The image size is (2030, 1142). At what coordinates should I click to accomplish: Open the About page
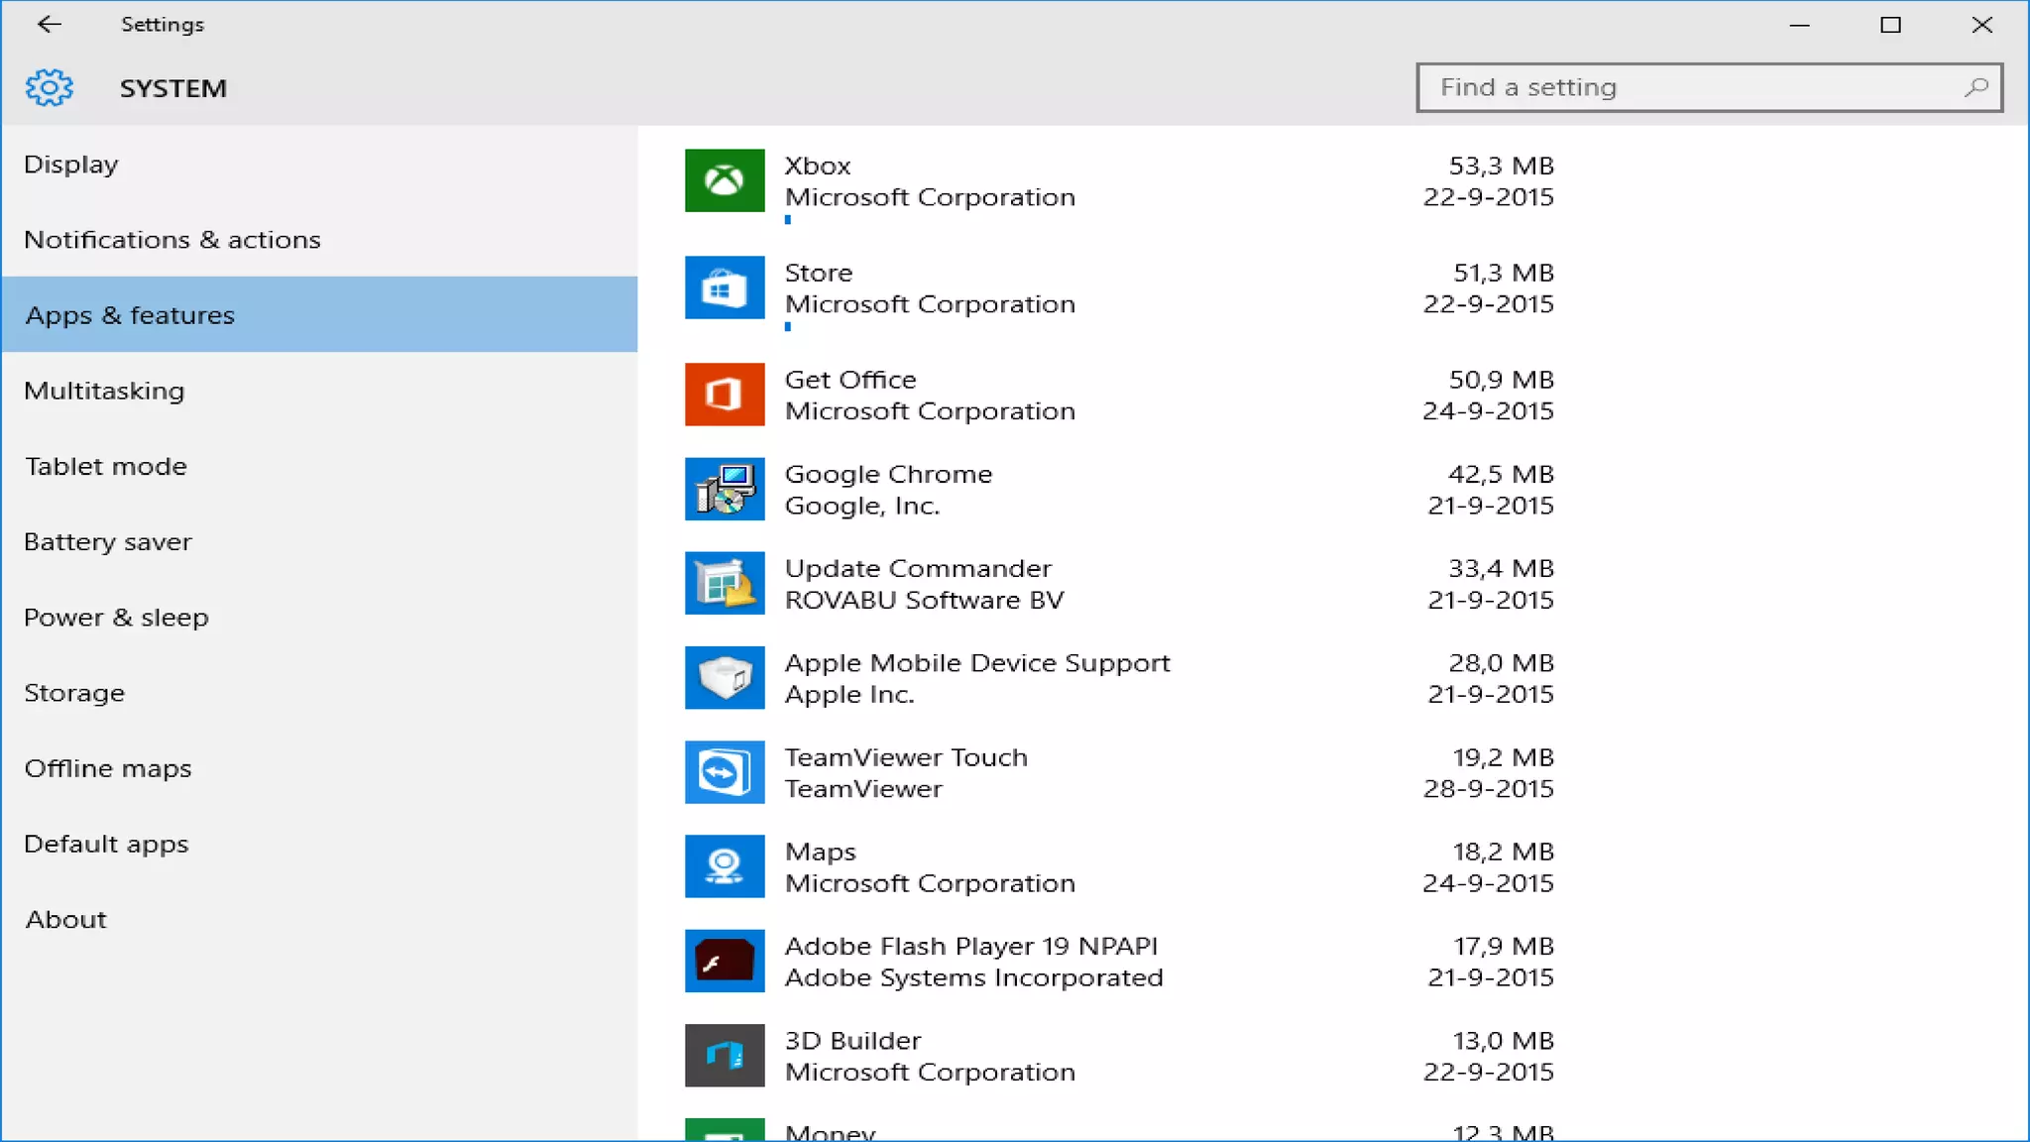[319, 919]
